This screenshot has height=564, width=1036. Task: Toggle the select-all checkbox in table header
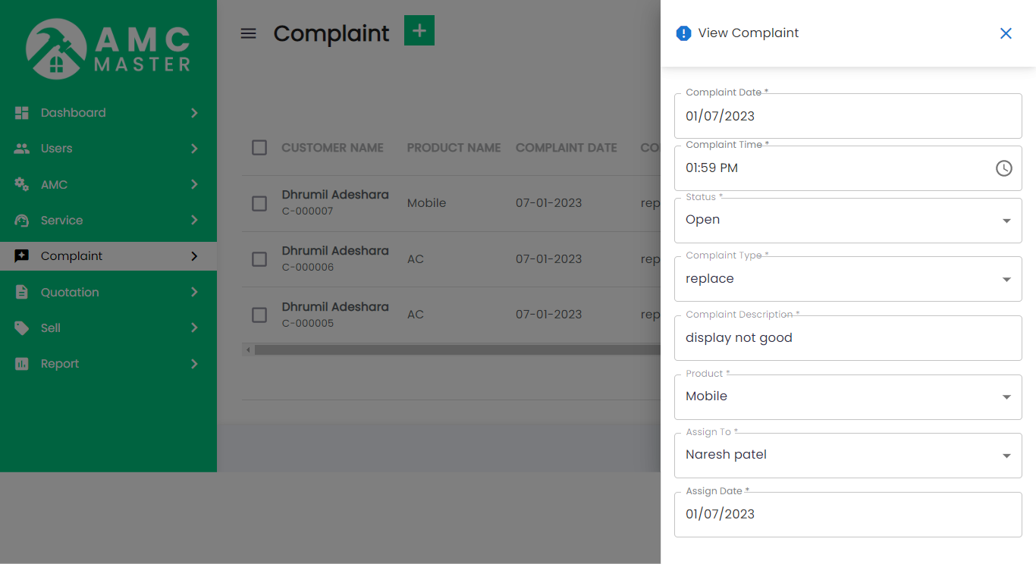click(259, 148)
